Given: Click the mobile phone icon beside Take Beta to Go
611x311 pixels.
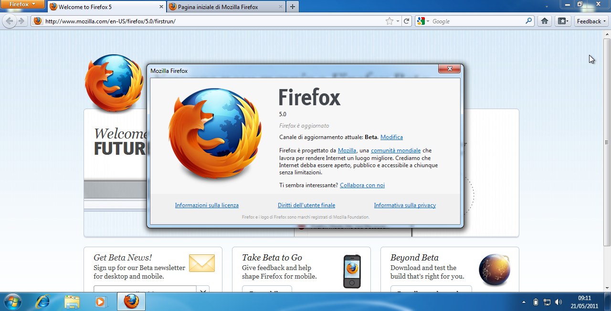Looking at the screenshot, I should click(352, 271).
